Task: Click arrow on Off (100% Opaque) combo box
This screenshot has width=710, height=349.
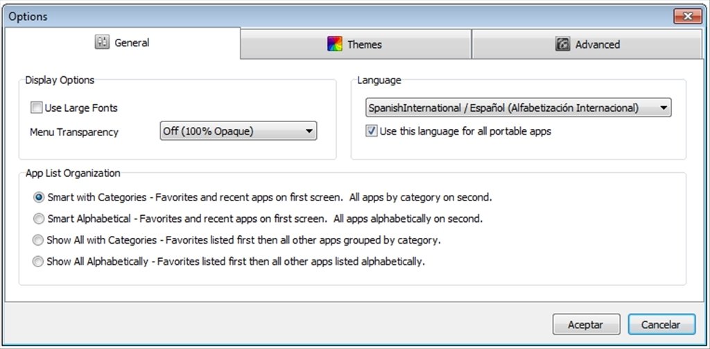Action: pos(309,131)
